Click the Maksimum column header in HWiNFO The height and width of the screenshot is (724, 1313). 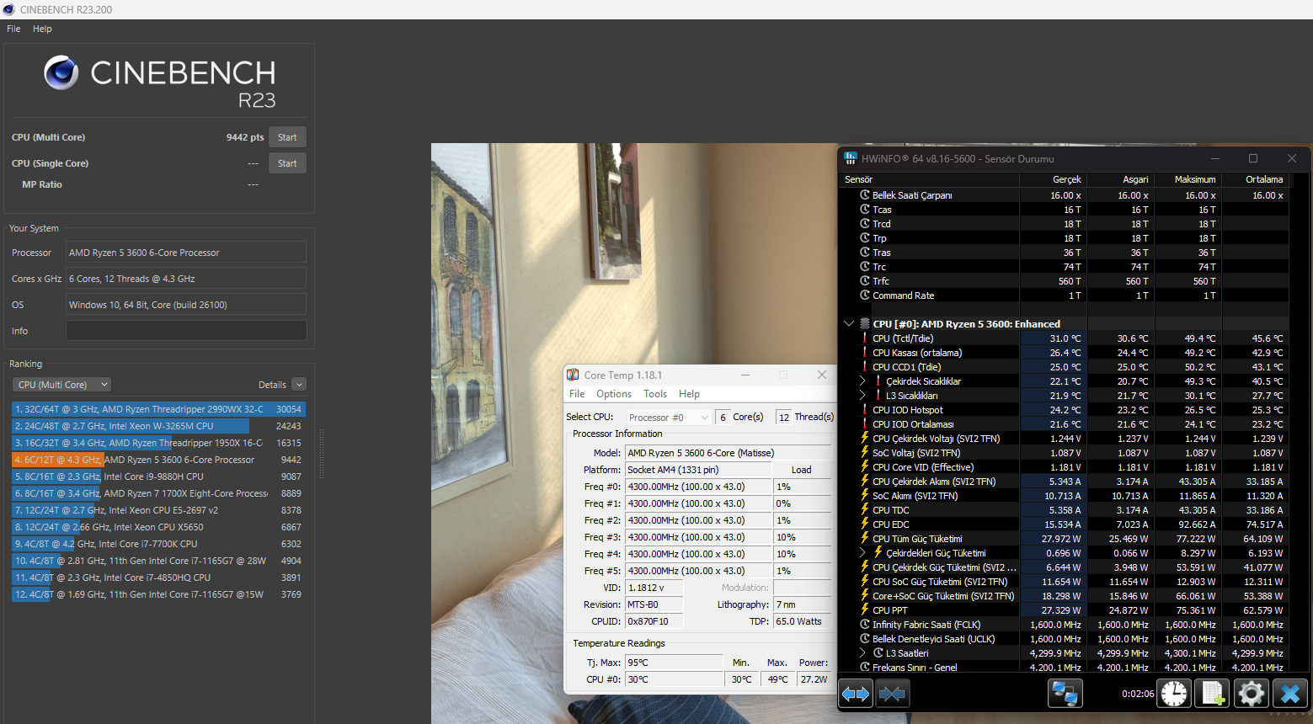(x=1188, y=179)
